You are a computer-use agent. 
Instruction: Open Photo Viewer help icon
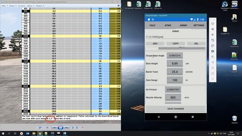[x=118, y=6]
